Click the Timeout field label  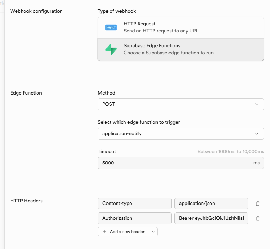[107, 151]
